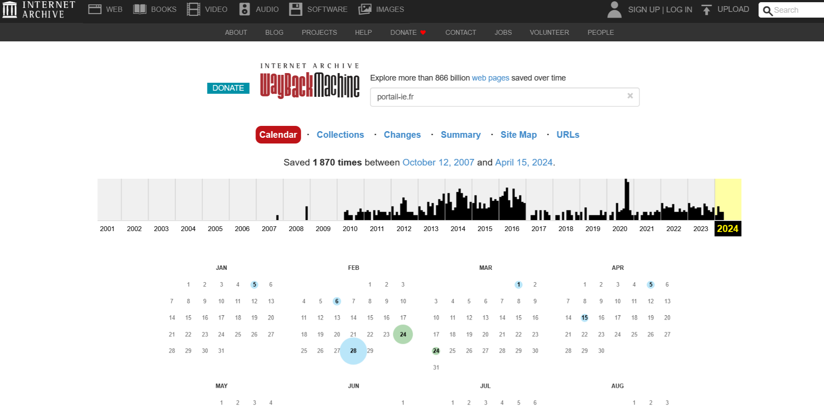
Task: Click the Internet Archive logo icon
Action: [10, 9]
